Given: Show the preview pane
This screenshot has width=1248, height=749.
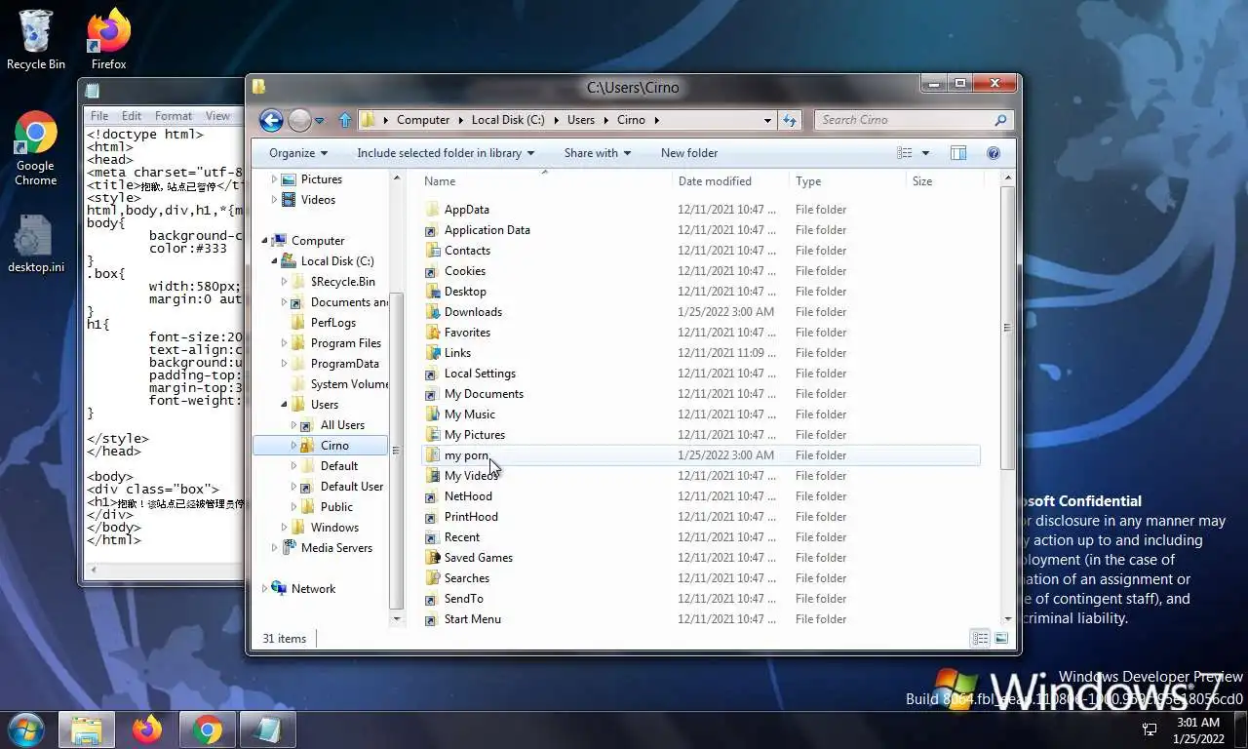Looking at the screenshot, I should pos(958,153).
